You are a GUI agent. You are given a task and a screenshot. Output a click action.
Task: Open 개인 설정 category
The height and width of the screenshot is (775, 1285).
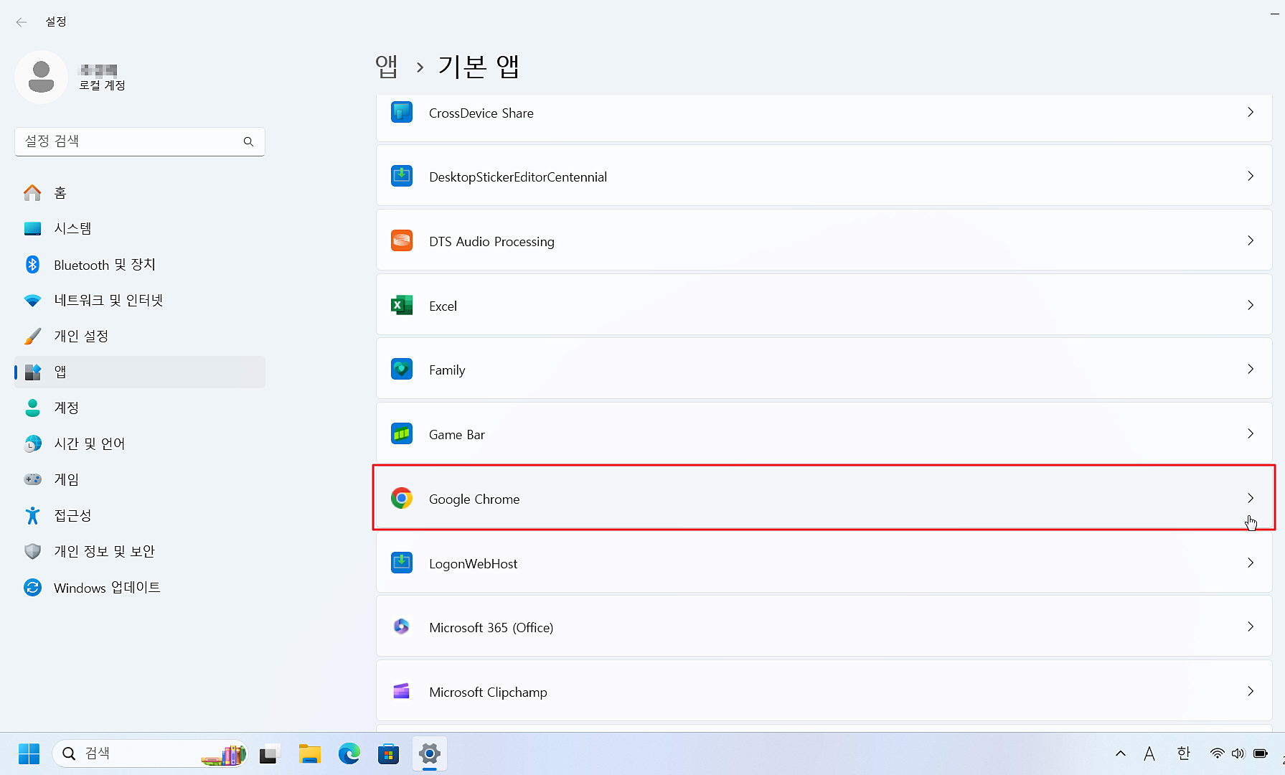click(140, 336)
